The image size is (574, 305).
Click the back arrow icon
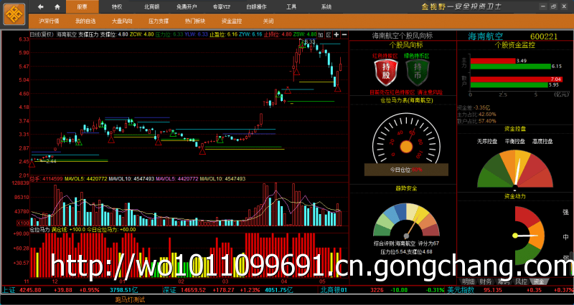(42, 6)
